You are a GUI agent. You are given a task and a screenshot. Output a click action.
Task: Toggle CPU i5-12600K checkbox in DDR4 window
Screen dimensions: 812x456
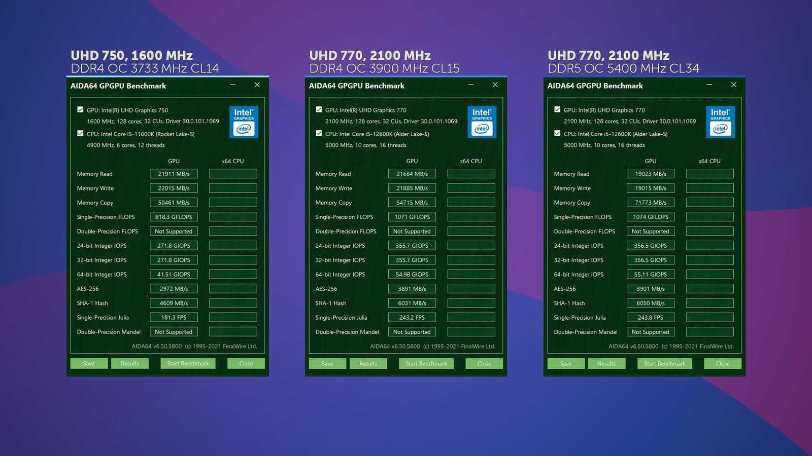coord(319,133)
